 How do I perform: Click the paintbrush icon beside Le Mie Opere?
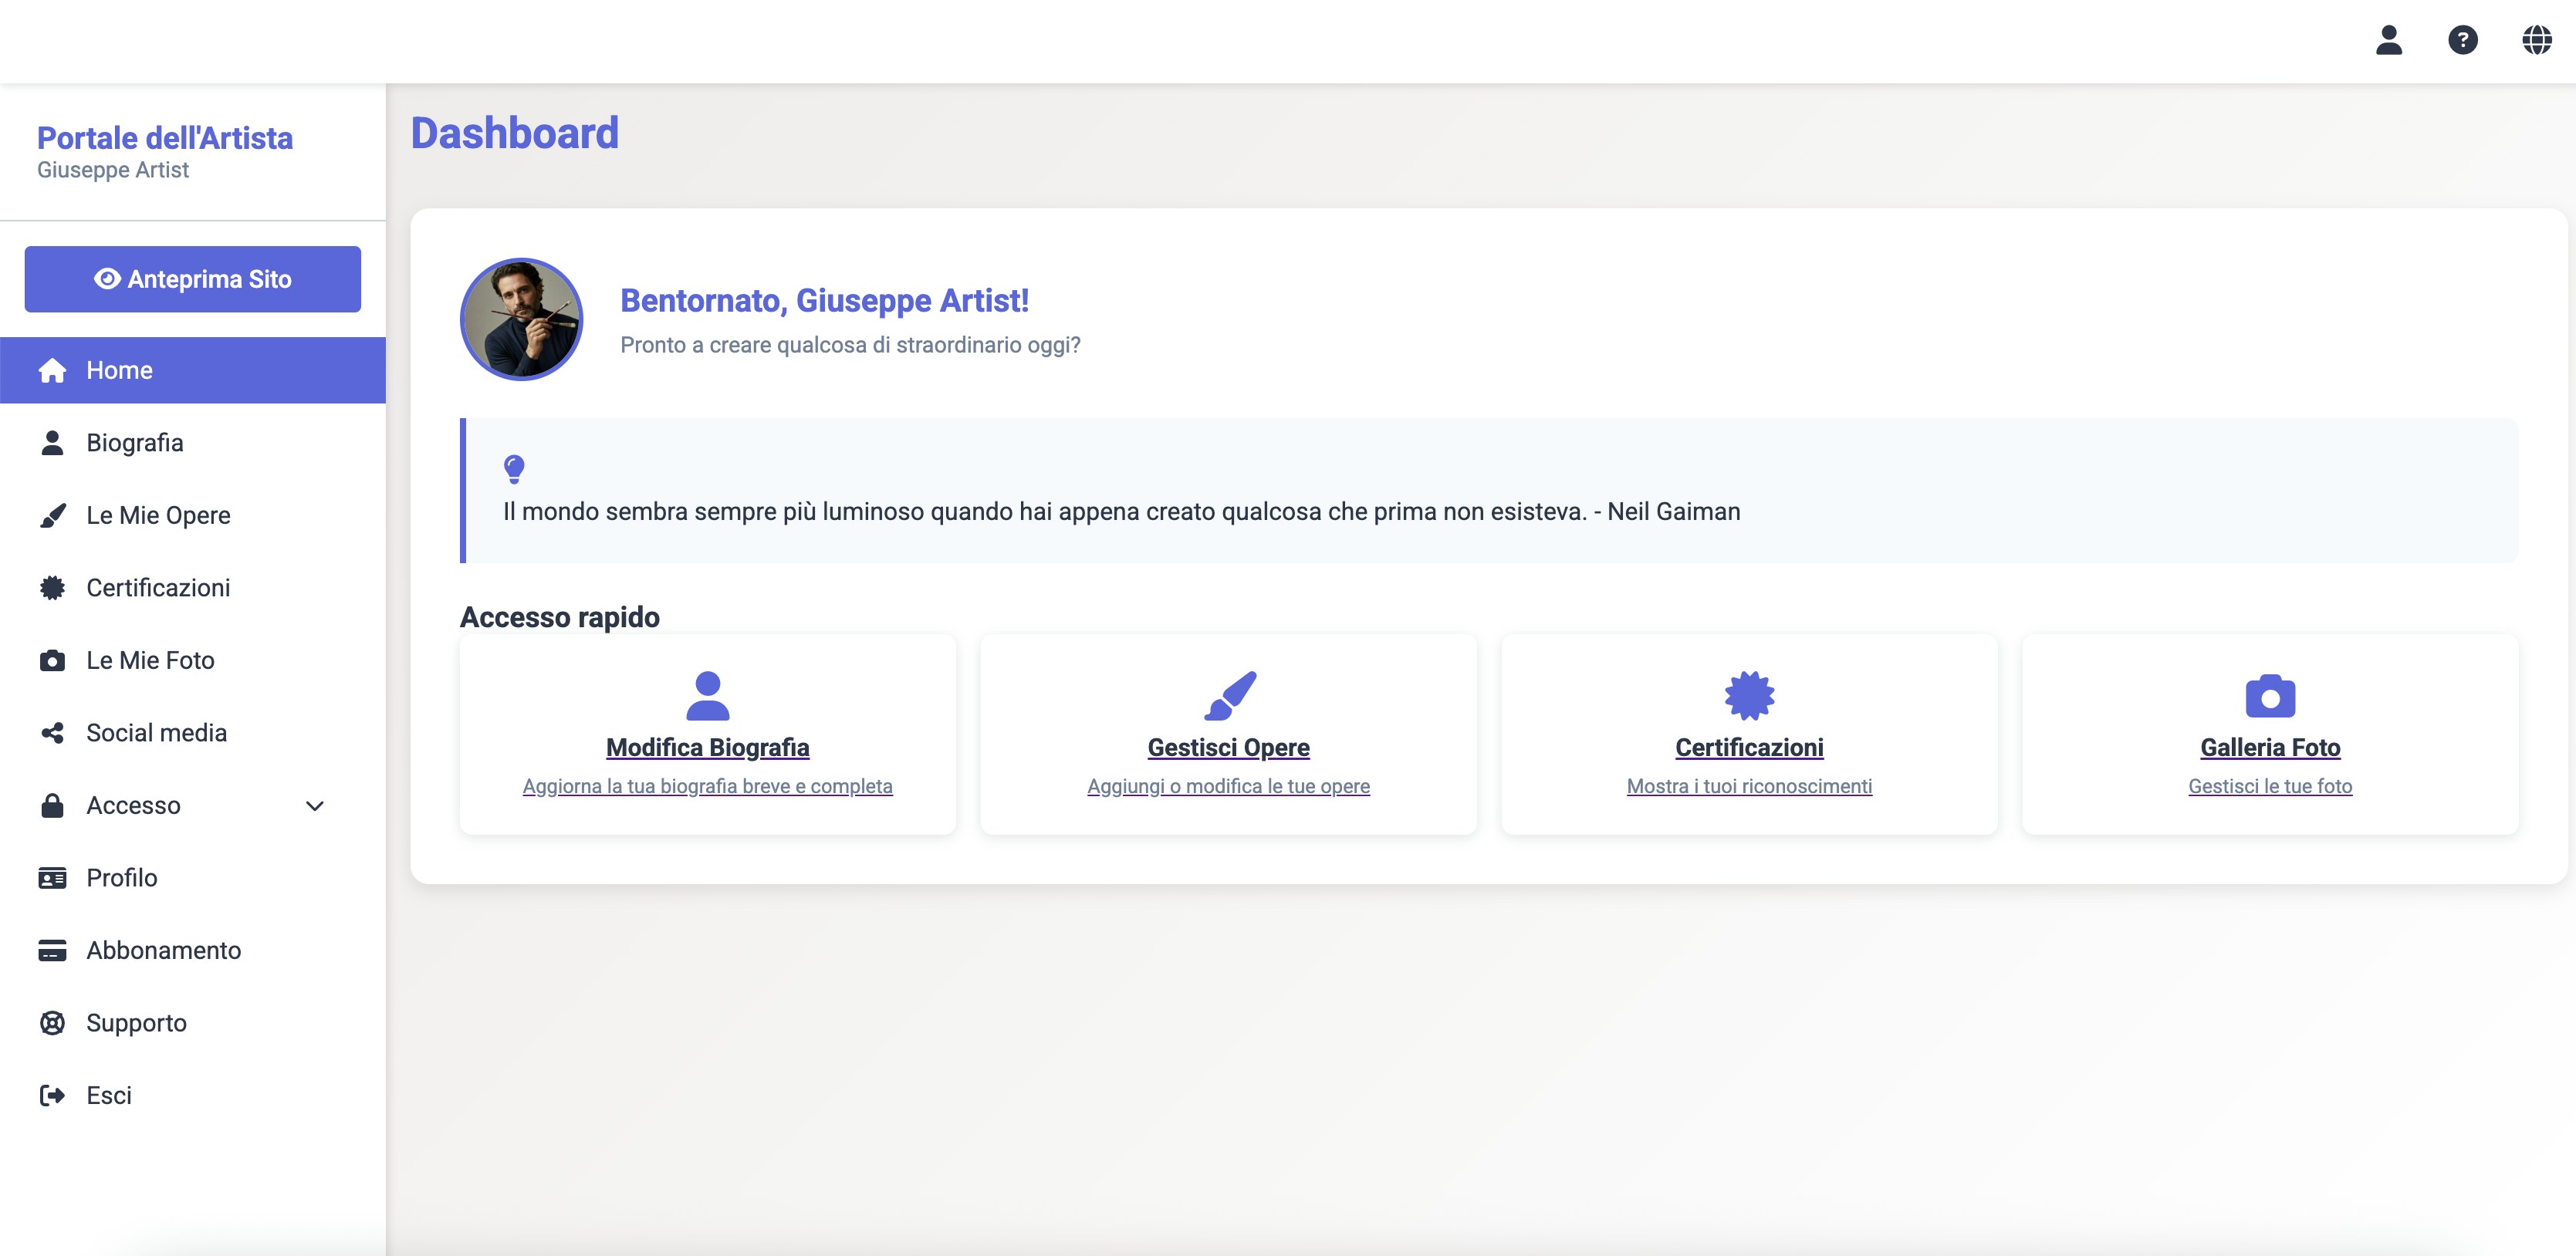click(52, 515)
